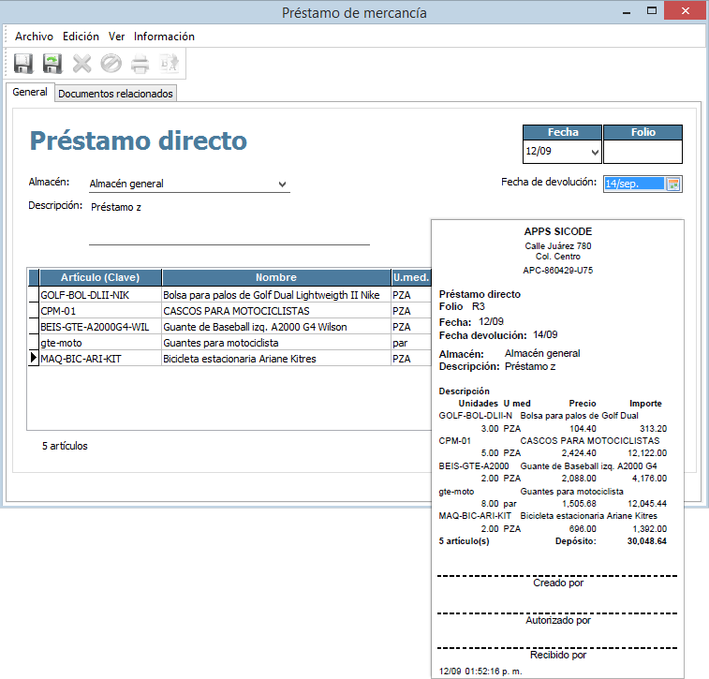709x679 pixels.
Task: Click Save and new icon with green arrow
Action: pyautogui.click(x=52, y=64)
